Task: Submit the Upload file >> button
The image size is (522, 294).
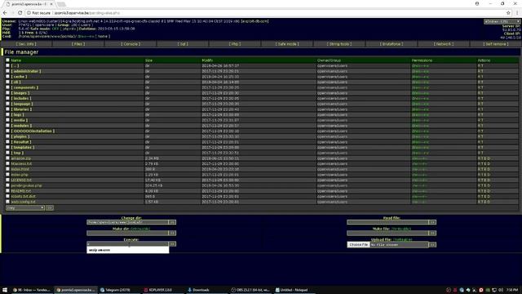Action: (x=432, y=245)
